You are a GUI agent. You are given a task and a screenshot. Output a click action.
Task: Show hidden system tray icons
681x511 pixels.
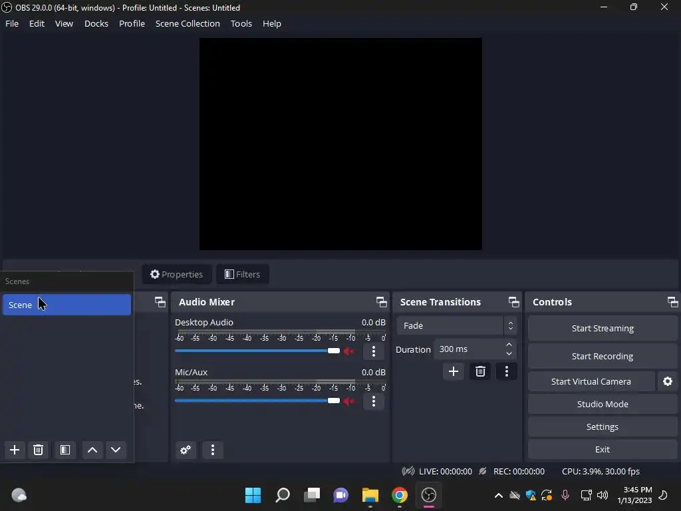[x=499, y=495]
